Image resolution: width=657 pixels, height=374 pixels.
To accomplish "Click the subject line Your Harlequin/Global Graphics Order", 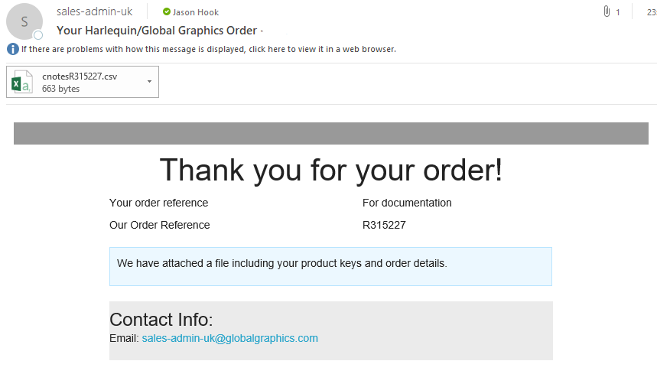I will point(157,31).
